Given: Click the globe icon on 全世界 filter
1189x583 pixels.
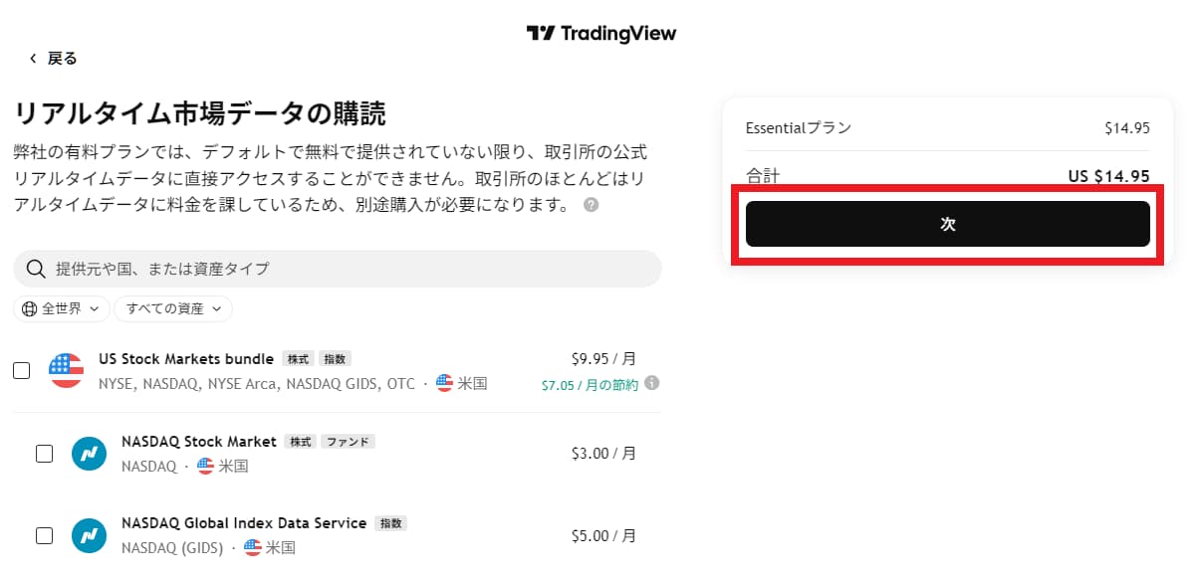Looking at the screenshot, I should [x=30, y=309].
